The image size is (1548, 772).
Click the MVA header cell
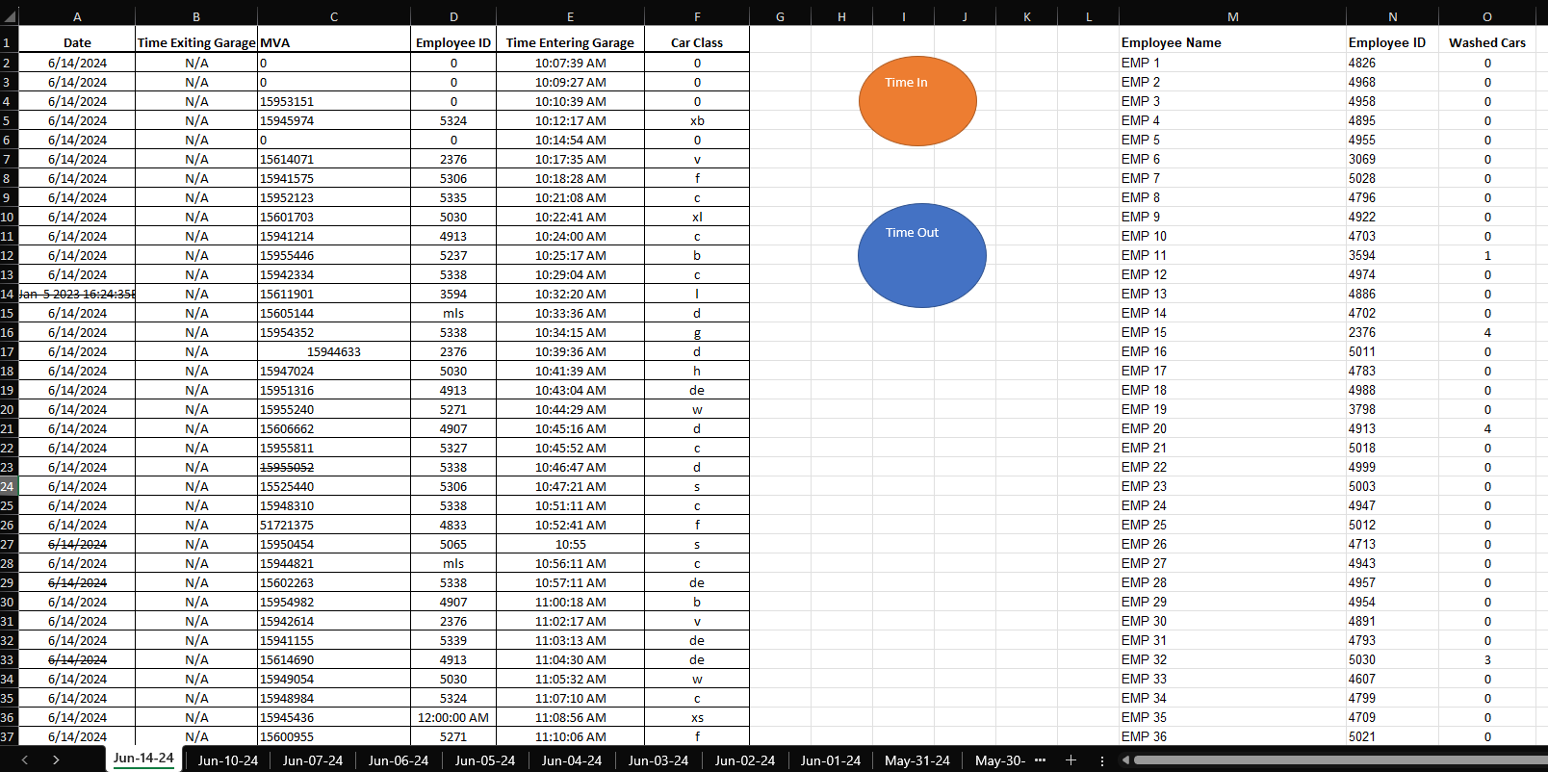pyautogui.click(x=334, y=42)
